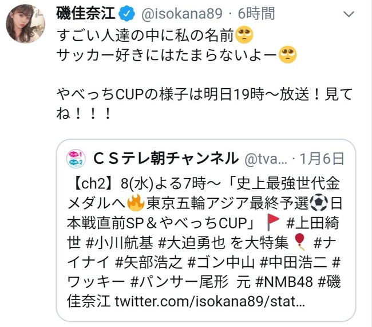This screenshot has height=327, width=372.
Task: Click the red flag emoji before #上田綺世
Action: (x=273, y=222)
